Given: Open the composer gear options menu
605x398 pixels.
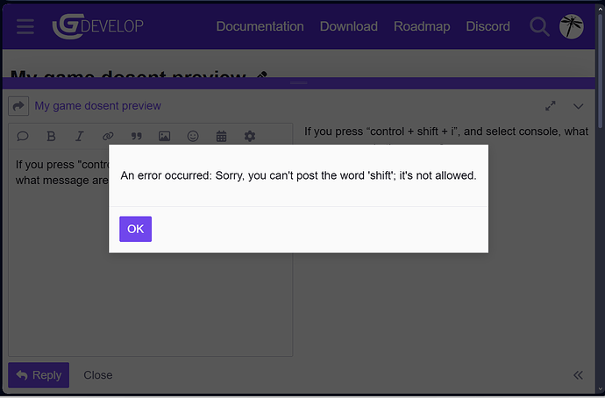Looking at the screenshot, I should point(250,136).
